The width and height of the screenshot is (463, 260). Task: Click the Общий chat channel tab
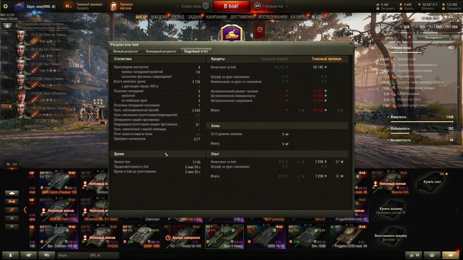(73, 255)
